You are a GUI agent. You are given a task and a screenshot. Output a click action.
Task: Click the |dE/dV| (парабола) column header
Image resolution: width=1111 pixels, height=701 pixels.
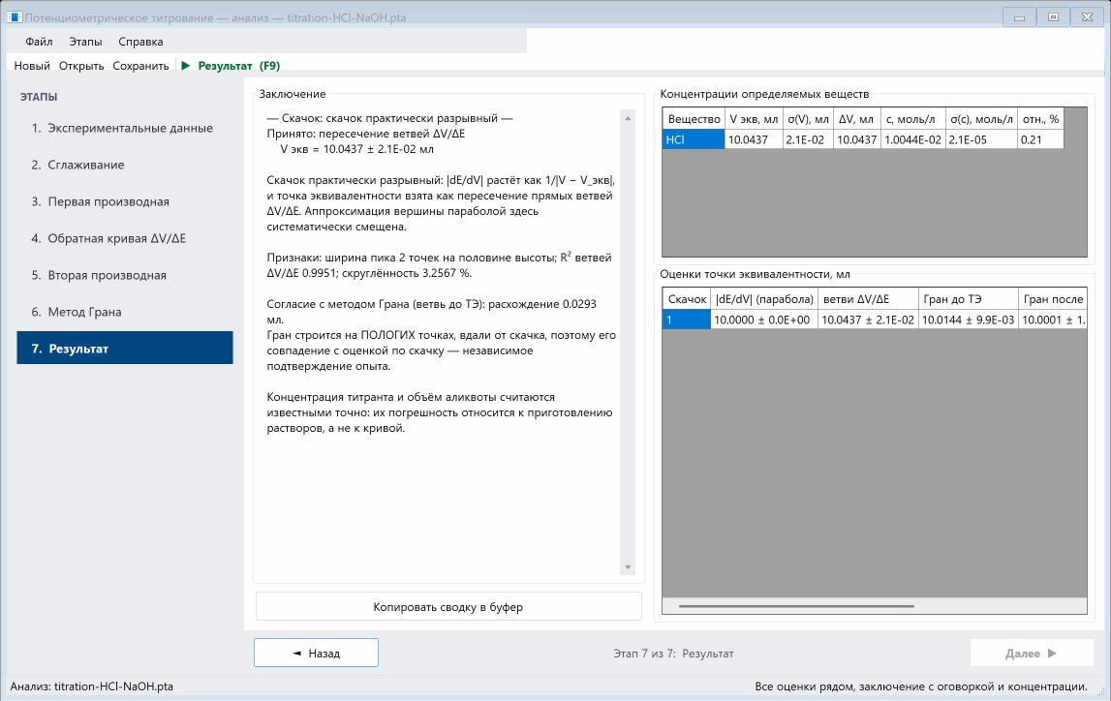764,299
